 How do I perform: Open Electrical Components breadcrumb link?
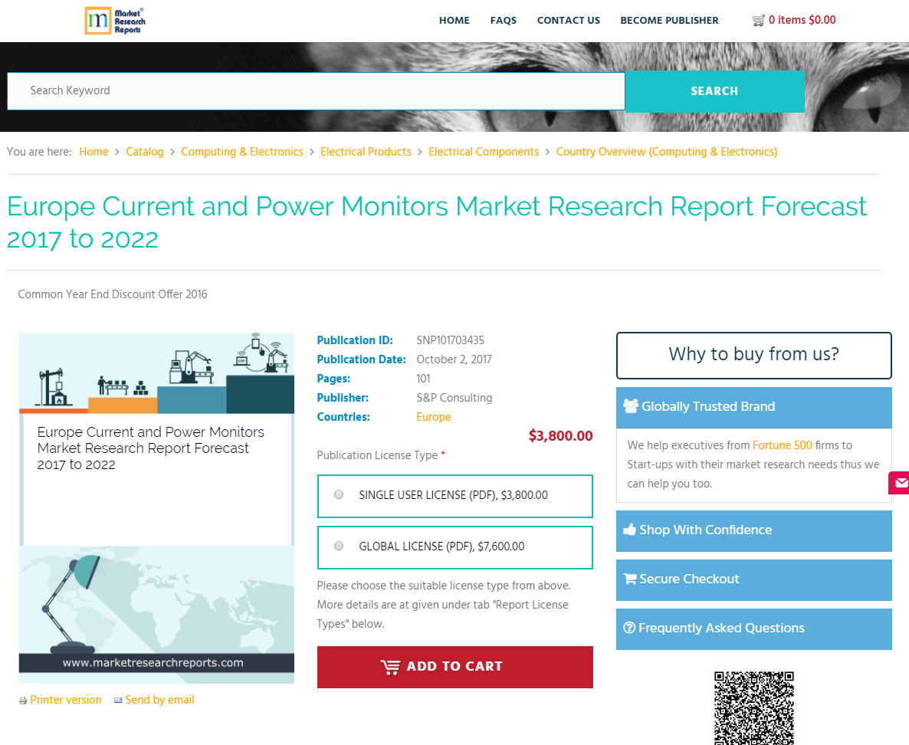point(484,152)
